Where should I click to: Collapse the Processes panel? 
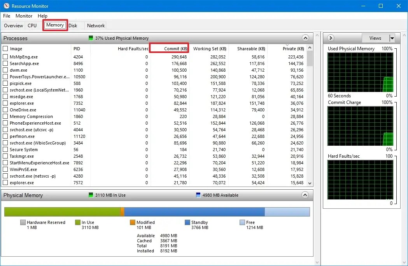pos(306,38)
